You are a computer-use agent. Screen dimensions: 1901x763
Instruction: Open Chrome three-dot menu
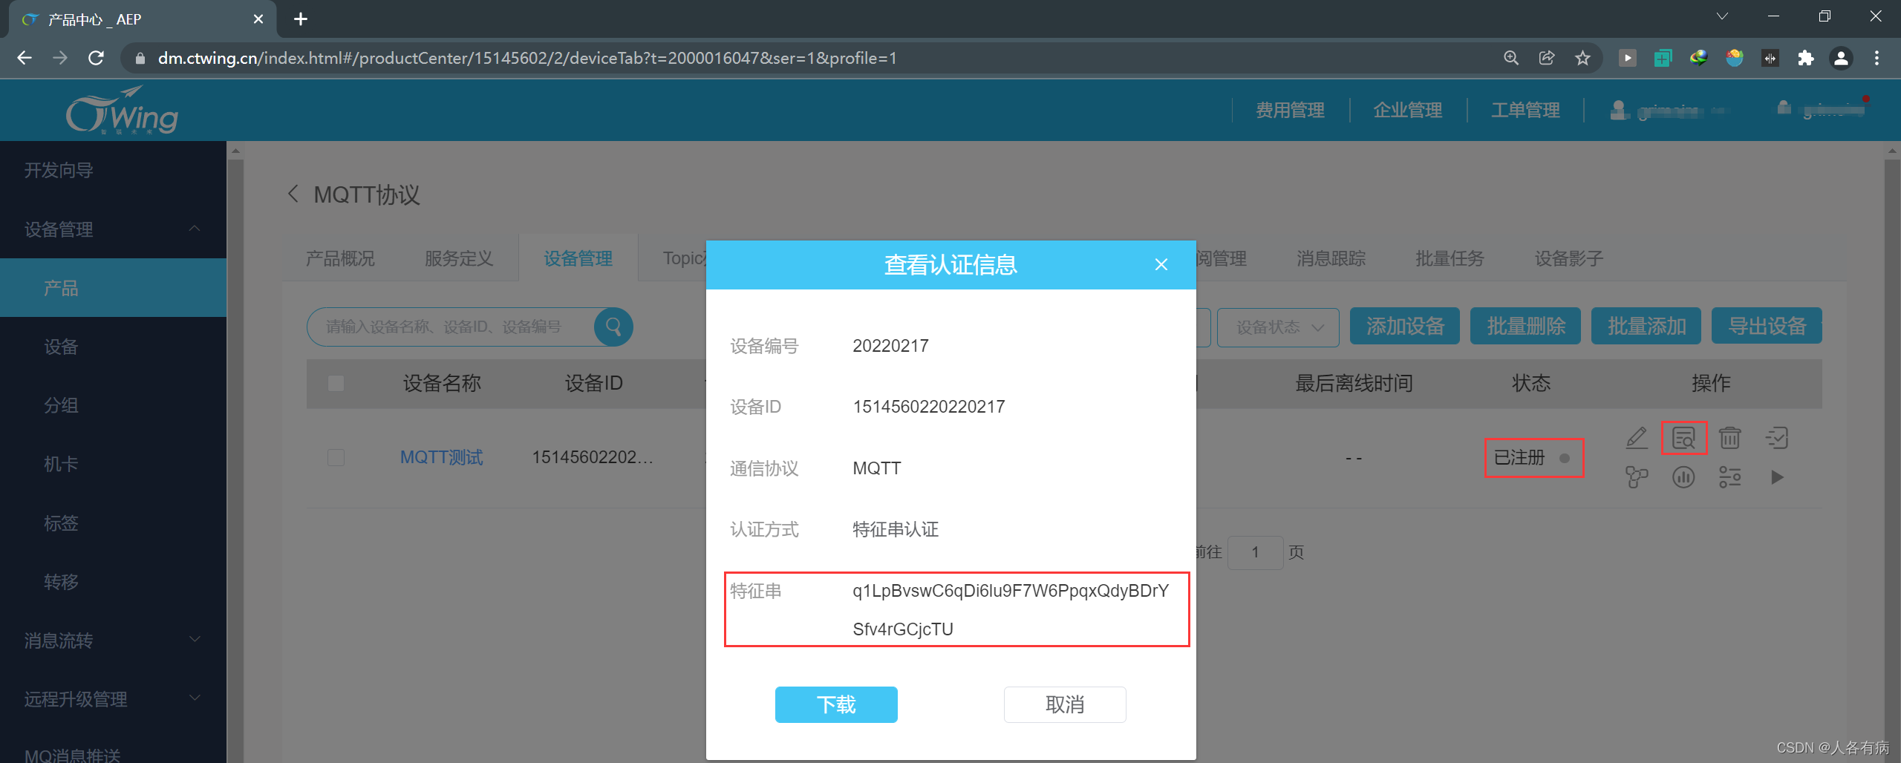(1876, 58)
